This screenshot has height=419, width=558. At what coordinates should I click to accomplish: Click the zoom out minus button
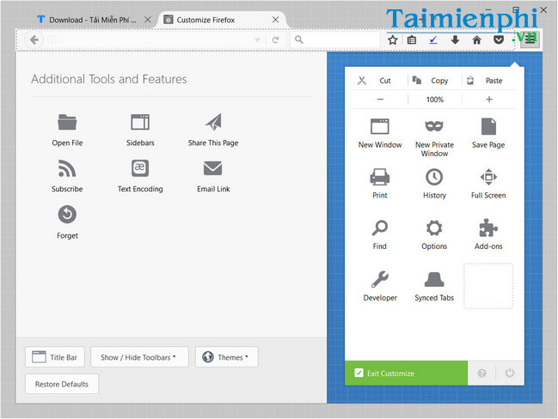click(380, 100)
